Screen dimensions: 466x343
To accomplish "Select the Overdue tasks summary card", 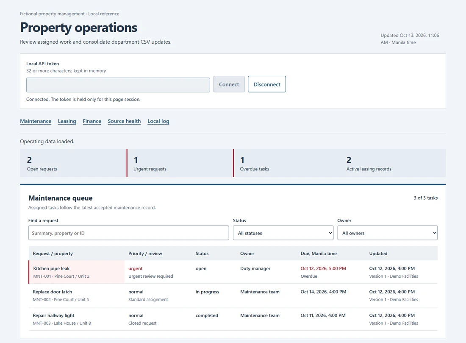I will 286,163.
